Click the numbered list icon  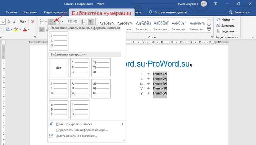[x=51, y=21]
